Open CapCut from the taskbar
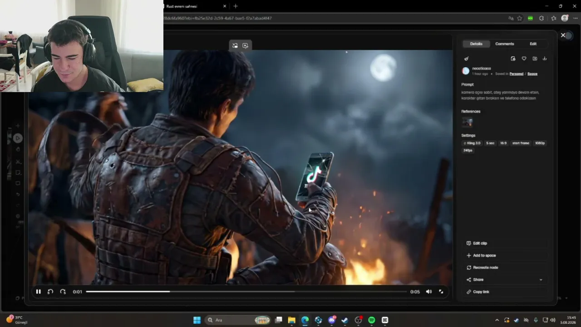 pyautogui.click(x=385, y=320)
